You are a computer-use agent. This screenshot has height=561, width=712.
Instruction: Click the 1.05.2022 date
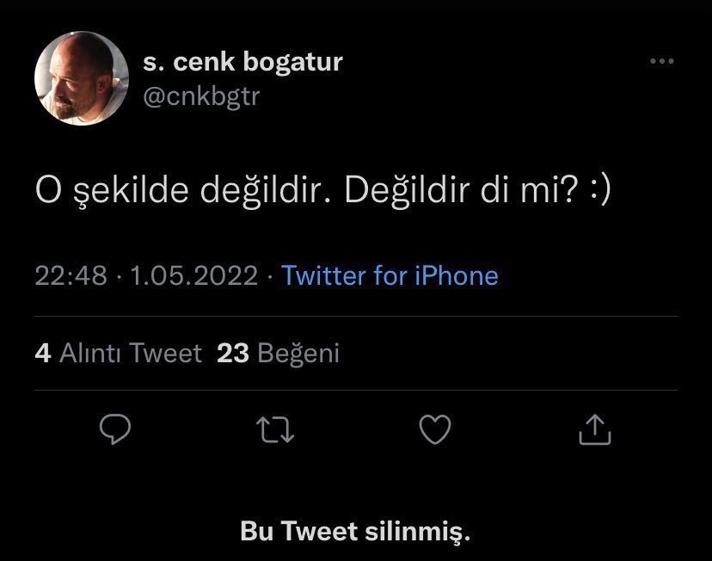[x=194, y=275]
